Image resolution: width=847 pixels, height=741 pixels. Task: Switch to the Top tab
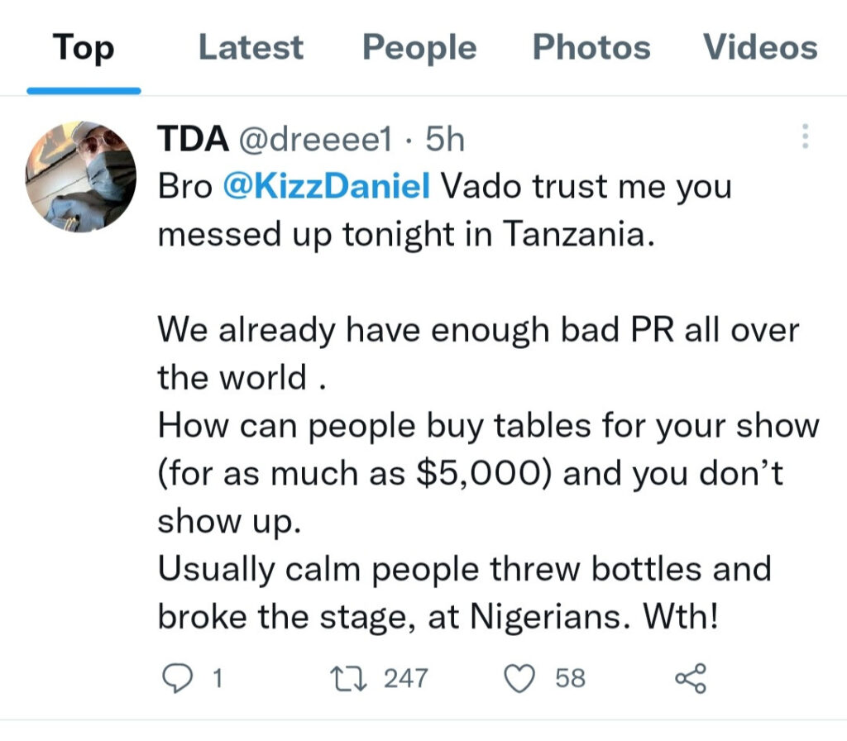(82, 46)
